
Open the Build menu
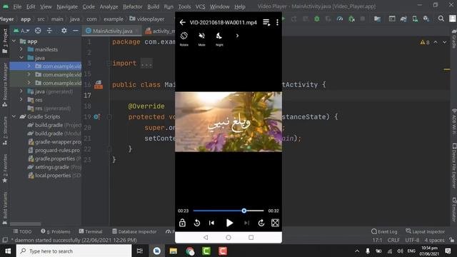pyautogui.click(x=153, y=6)
